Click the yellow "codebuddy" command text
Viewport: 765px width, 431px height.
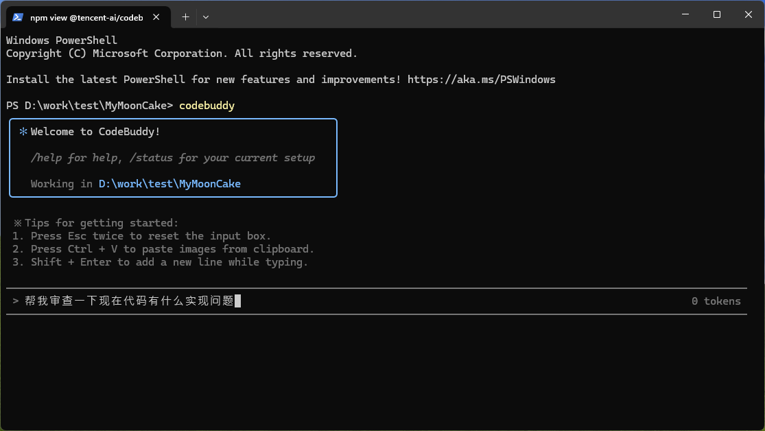pyautogui.click(x=207, y=106)
